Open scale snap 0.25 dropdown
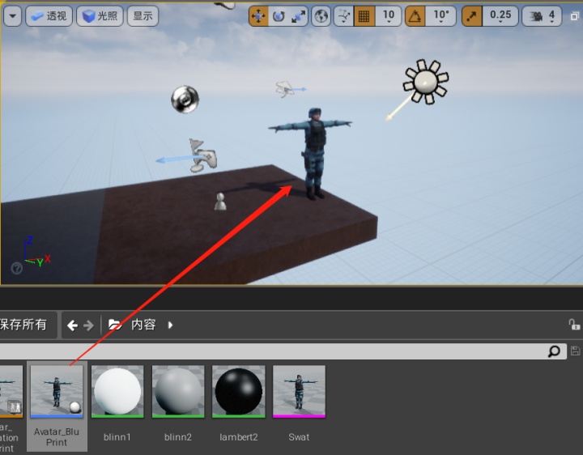583x455 pixels. [x=500, y=16]
